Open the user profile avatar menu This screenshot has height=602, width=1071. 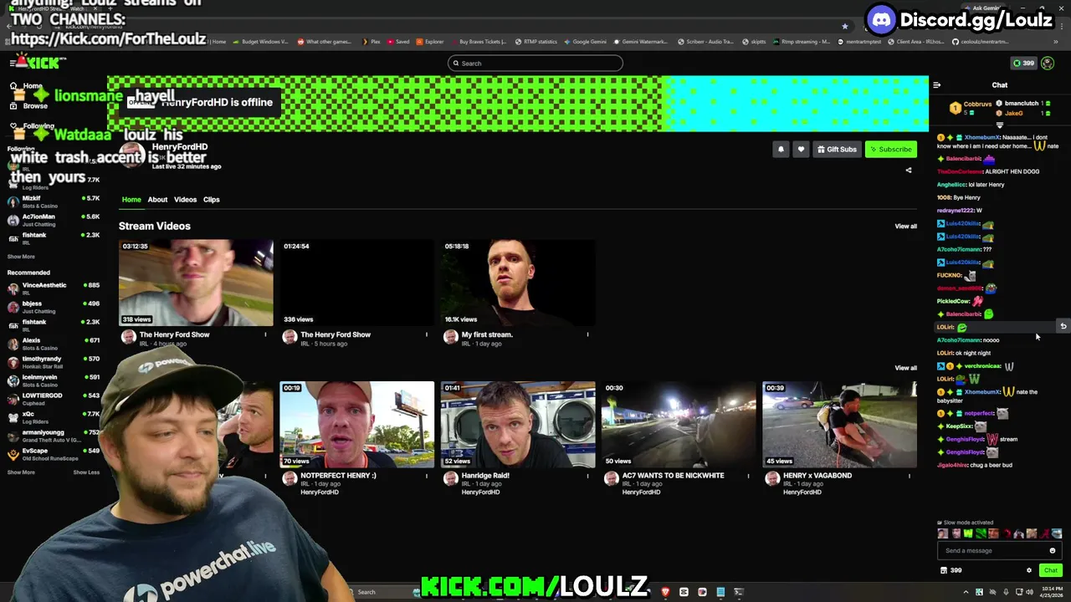click(1048, 64)
